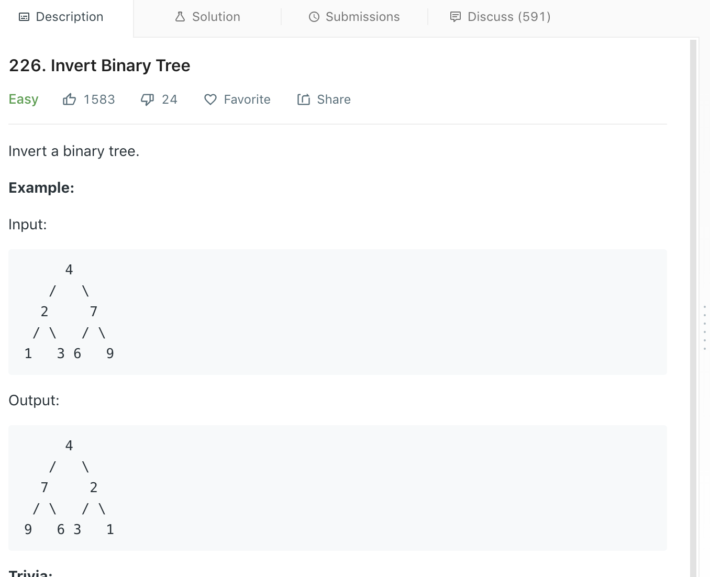Click the Share label
710x577 pixels.
click(334, 99)
